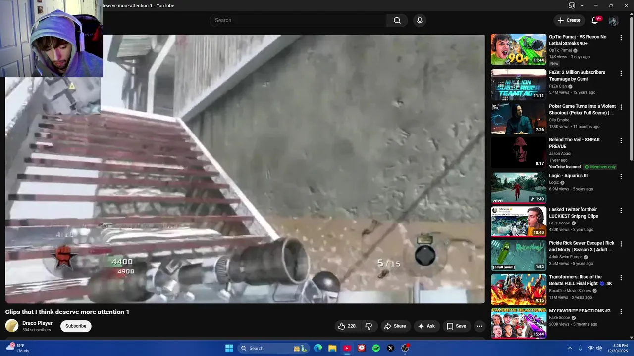The width and height of the screenshot is (634, 356).
Task: Open options for Behind The Veil video
Action: pyautogui.click(x=621, y=141)
